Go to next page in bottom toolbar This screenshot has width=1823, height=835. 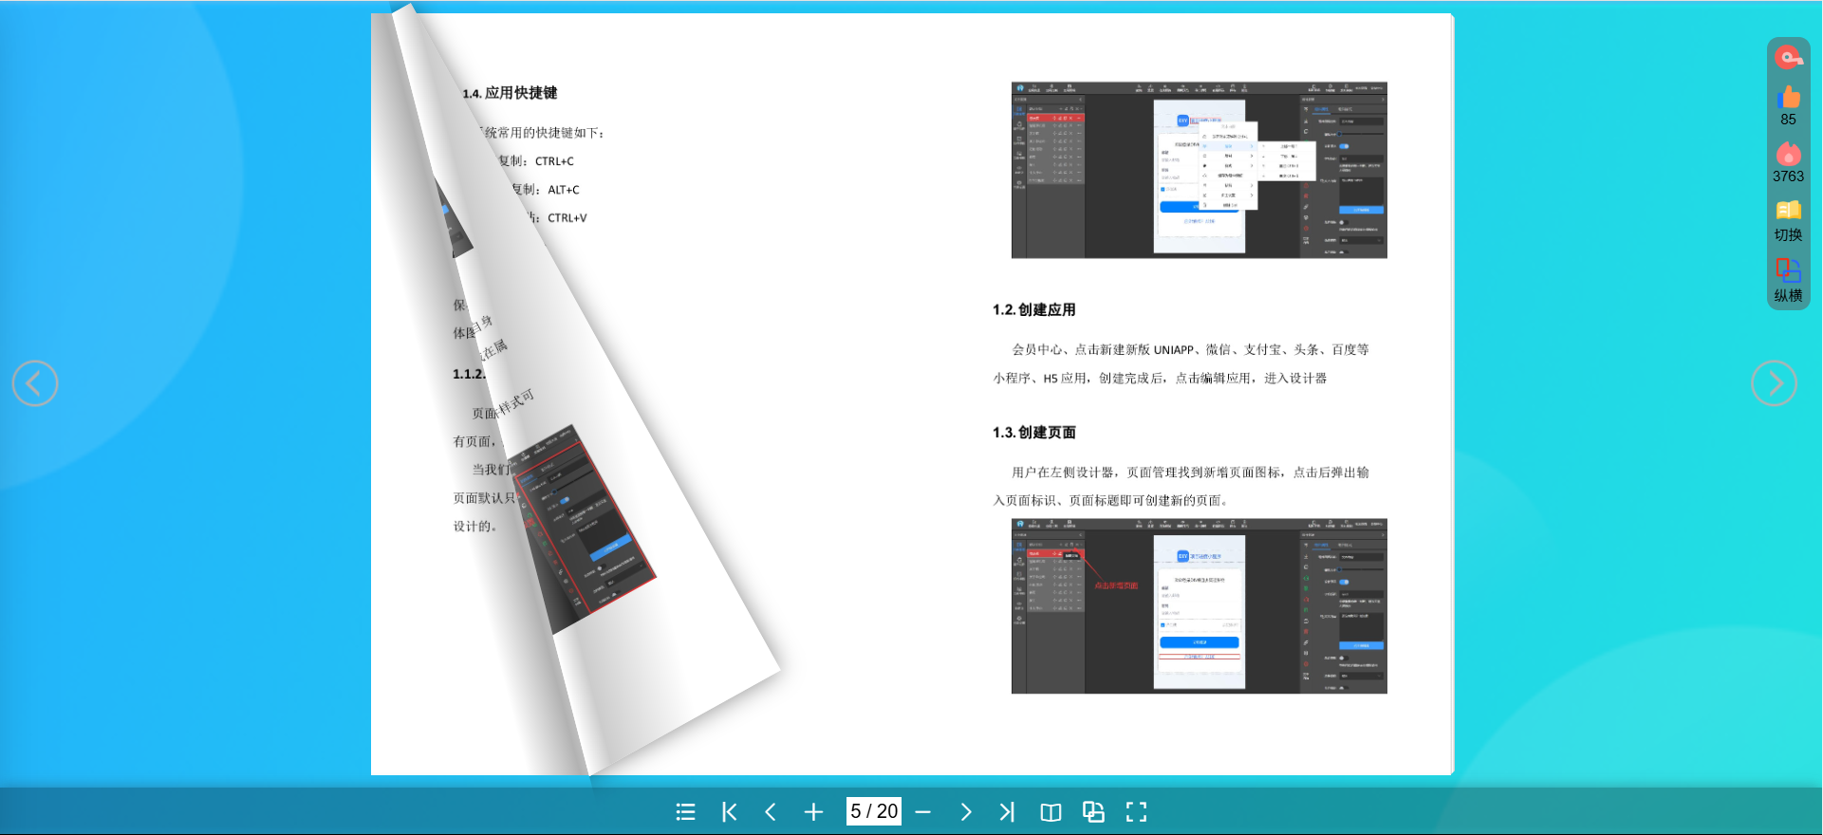966,812
